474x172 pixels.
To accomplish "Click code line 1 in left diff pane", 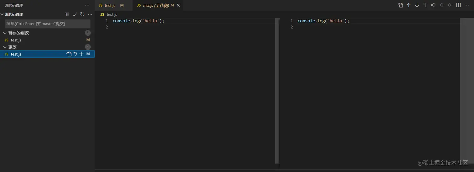I will tap(138, 21).
